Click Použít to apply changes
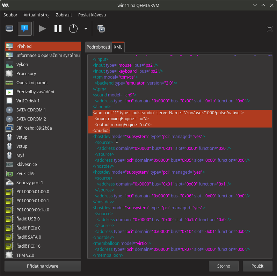This screenshot has width=277, height=276. 257,266
